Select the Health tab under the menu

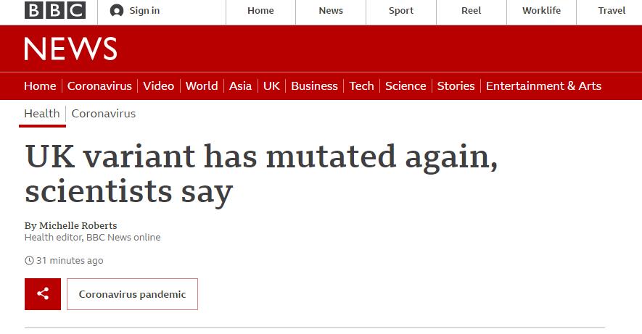point(42,113)
